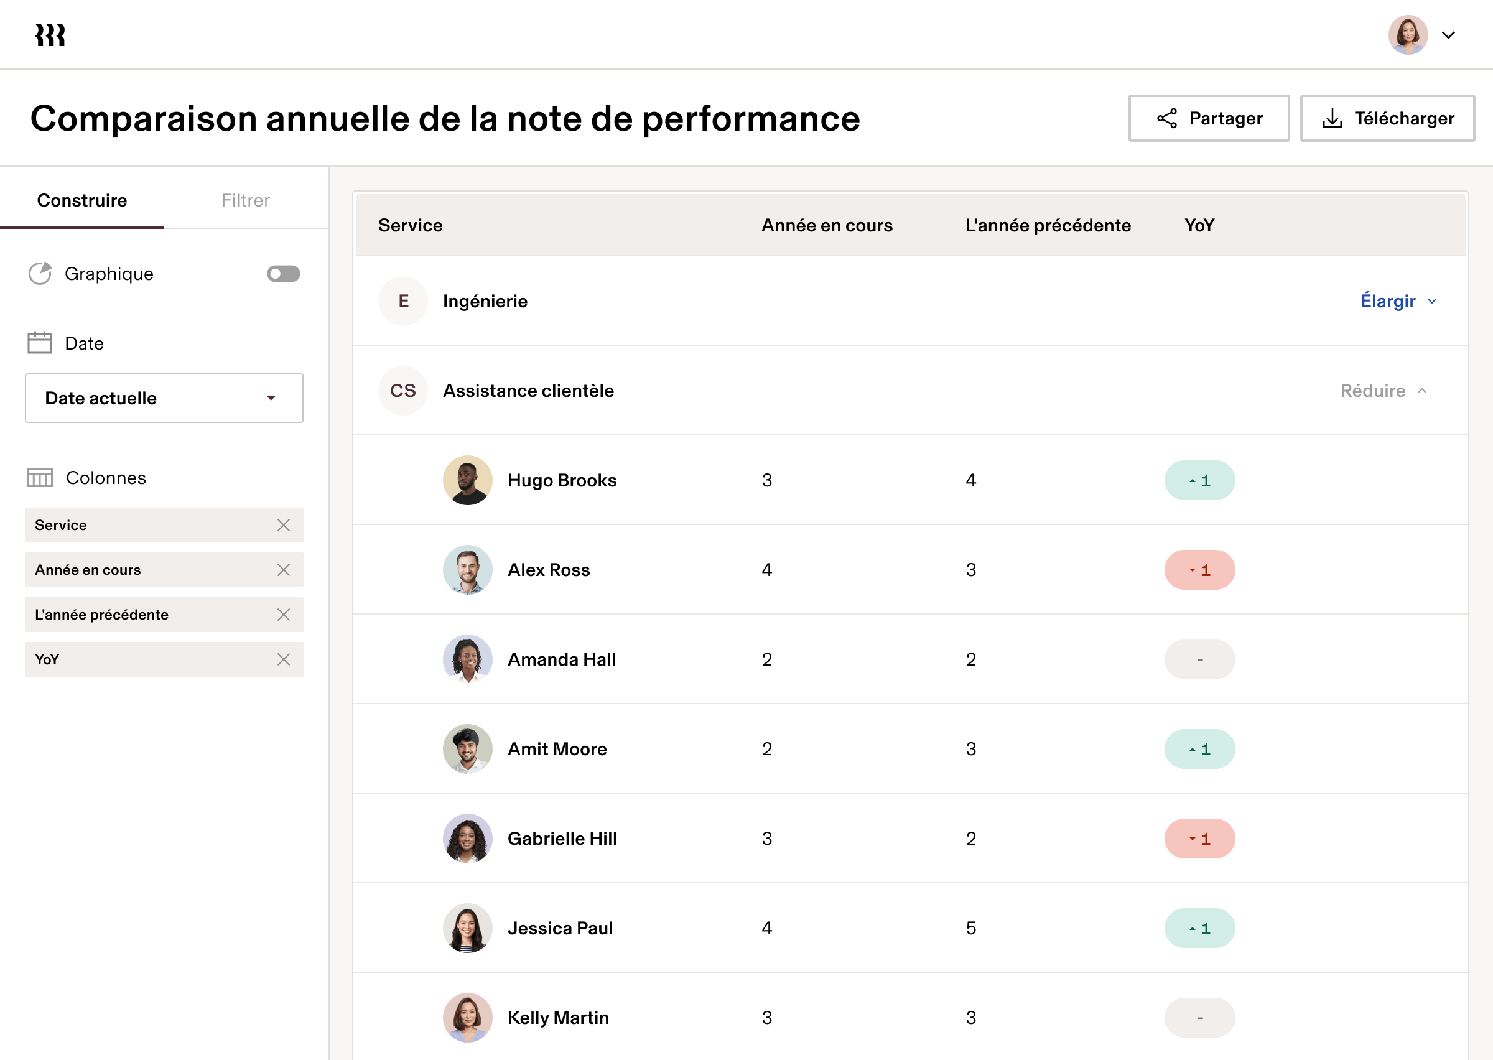This screenshot has height=1060, width=1493.
Task: Click the Télécharger button
Action: click(x=1387, y=118)
